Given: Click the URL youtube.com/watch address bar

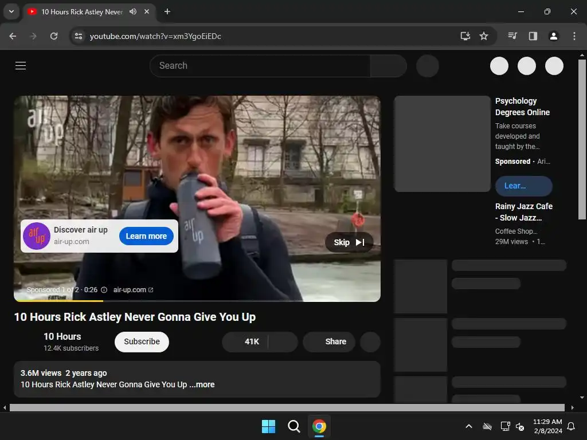Looking at the screenshot, I should [155, 36].
